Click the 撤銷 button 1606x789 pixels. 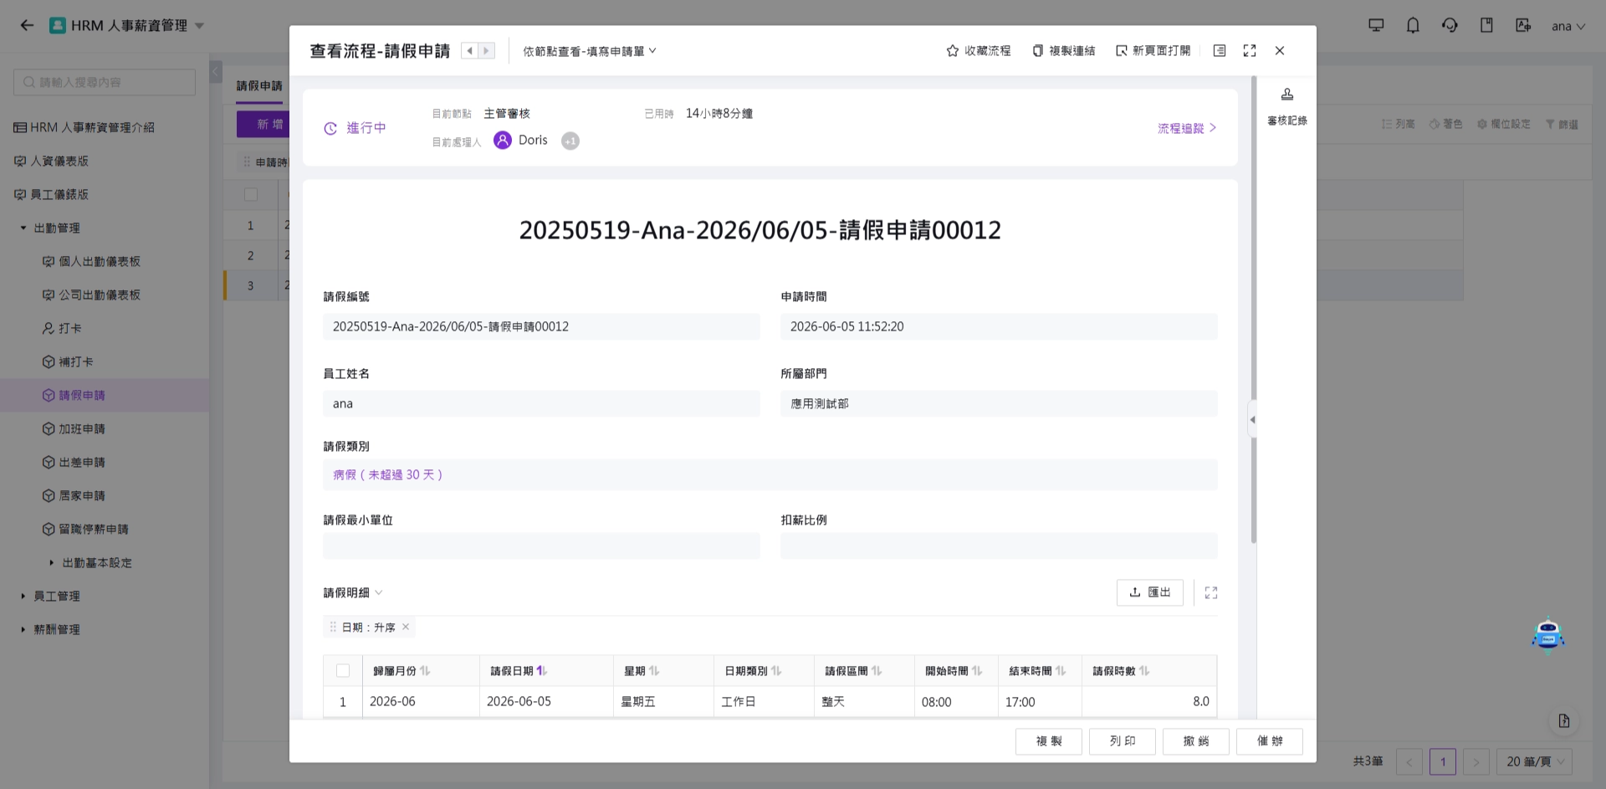tap(1196, 741)
